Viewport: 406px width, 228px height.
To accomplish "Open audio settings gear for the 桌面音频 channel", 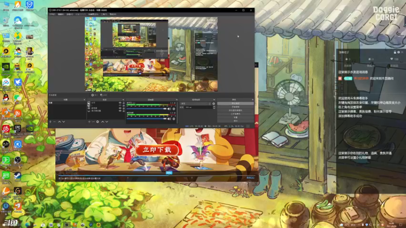I will 174,119.
